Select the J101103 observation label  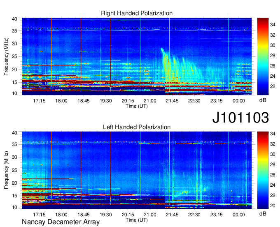point(240,118)
